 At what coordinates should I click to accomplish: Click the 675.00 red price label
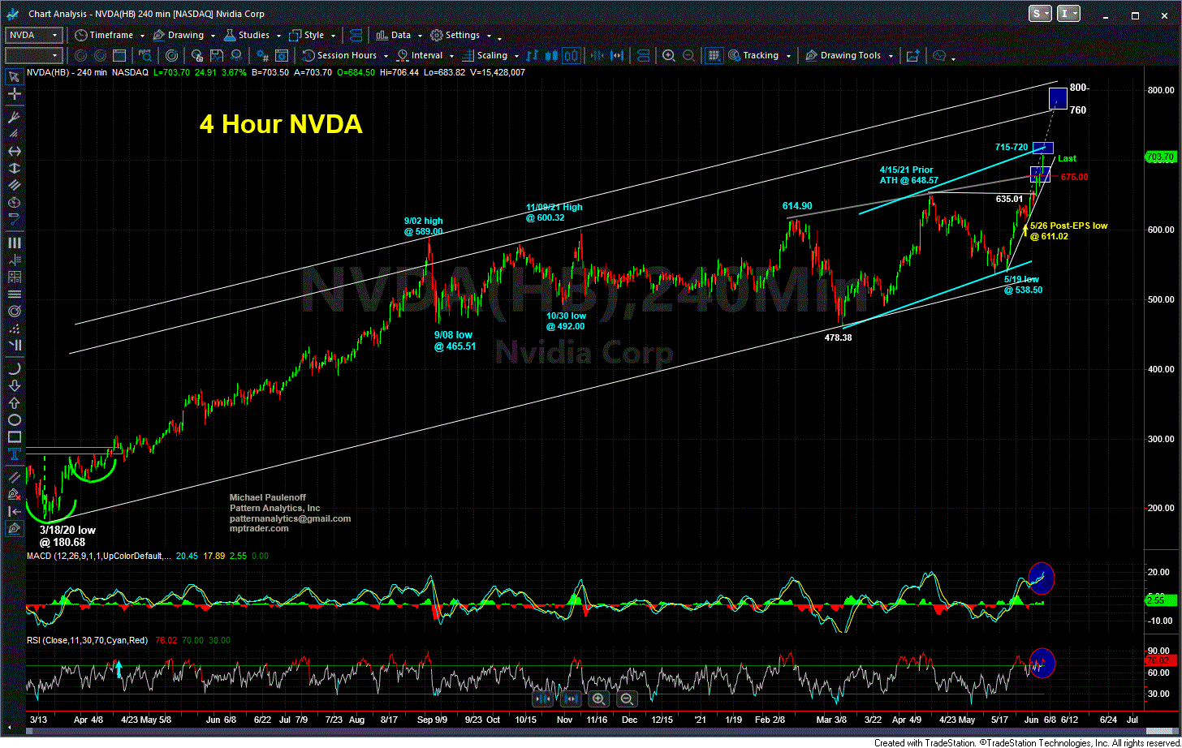pos(1075,177)
